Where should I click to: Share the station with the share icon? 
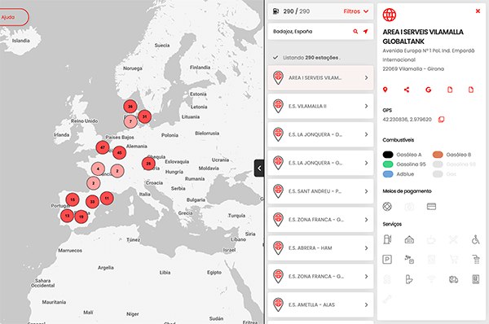tap(407, 90)
